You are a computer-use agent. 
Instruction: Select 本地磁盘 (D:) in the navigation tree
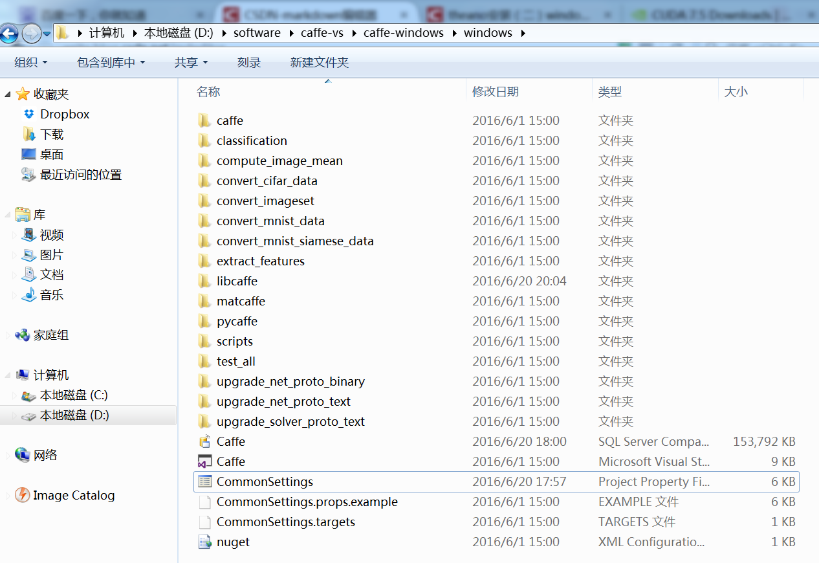click(74, 415)
